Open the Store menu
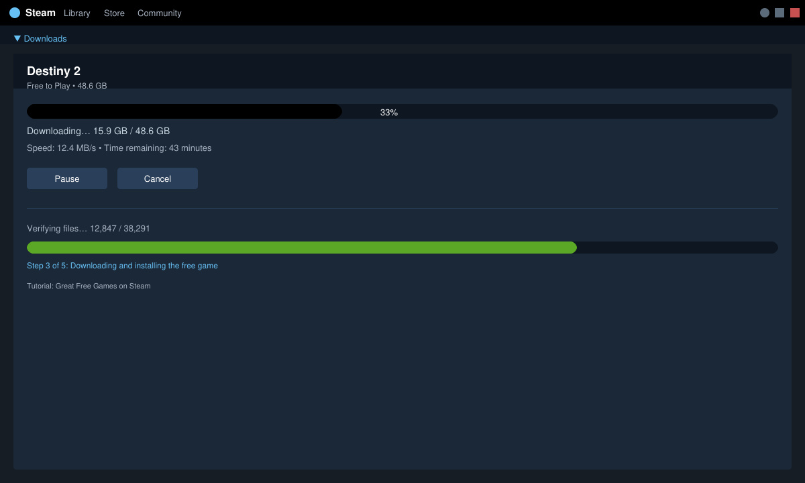 [114, 13]
